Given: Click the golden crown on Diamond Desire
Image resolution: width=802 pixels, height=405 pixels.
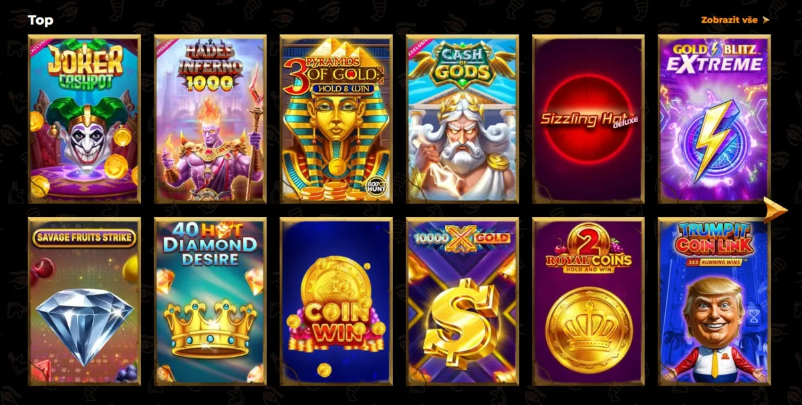Looking at the screenshot, I should click(x=210, y=328).
